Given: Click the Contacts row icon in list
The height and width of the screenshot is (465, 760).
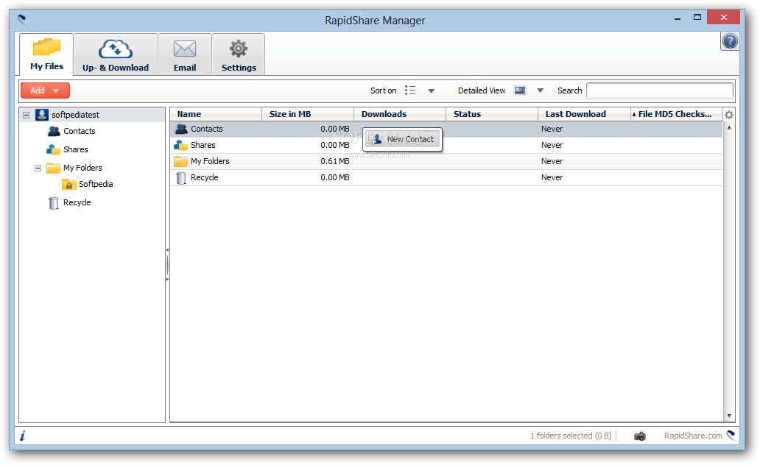Looking at the screenshot, I should tap(181, 129).
